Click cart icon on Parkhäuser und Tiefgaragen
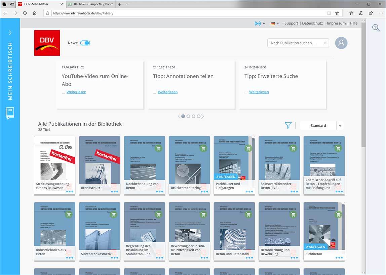Screen dimensions: 386x275 (248, 149)
